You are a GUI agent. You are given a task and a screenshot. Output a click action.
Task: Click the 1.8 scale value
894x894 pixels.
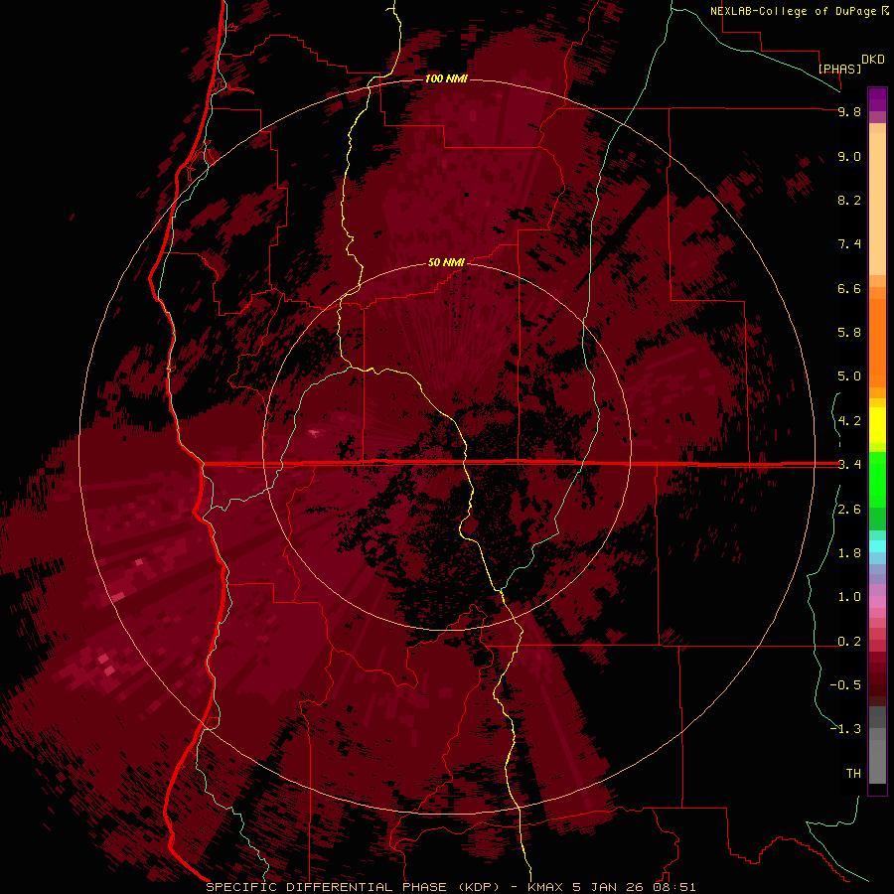849,553
